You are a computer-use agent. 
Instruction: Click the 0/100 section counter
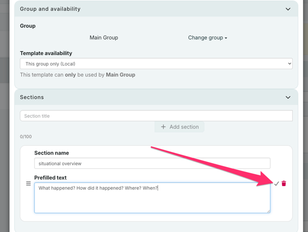(26, 137)
